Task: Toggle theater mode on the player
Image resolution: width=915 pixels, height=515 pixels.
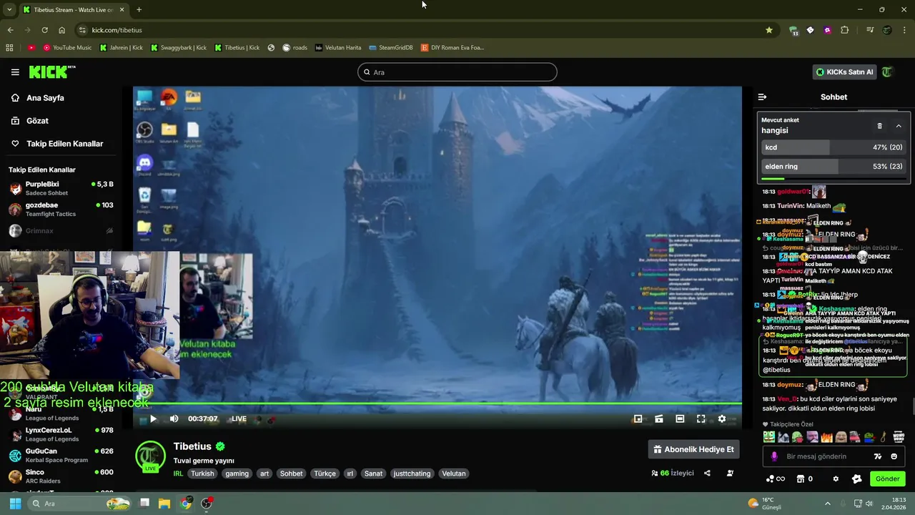Action: [x=680, y=419]
